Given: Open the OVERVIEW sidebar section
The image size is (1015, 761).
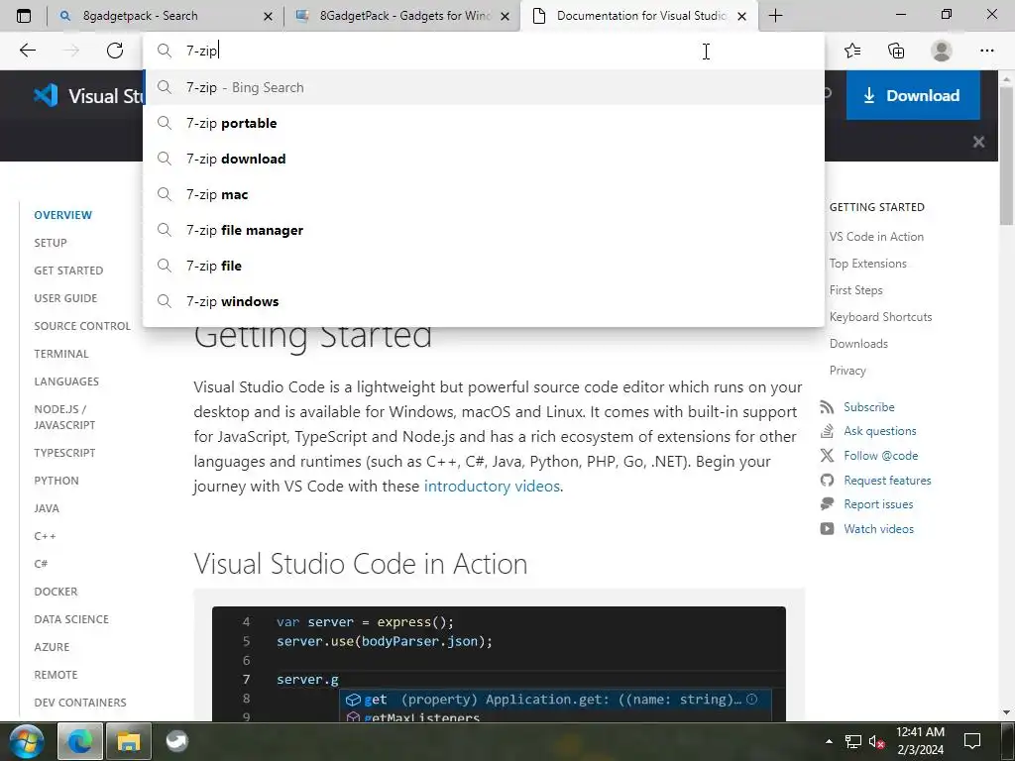Looking at the screenshot, I should coord(62,215).
